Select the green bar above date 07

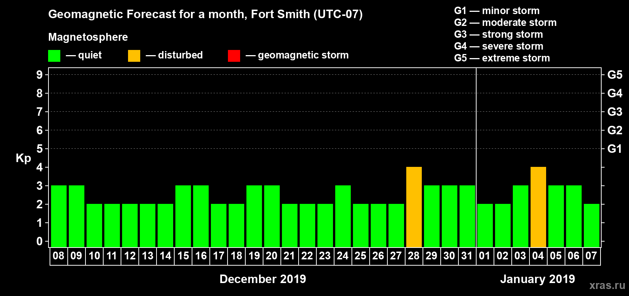592,226
